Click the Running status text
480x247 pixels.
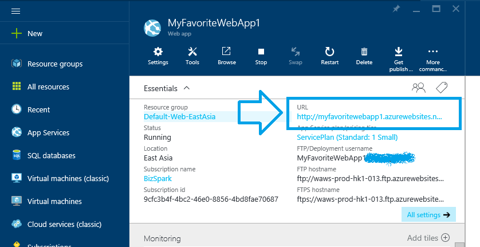[x=158, y=138]
